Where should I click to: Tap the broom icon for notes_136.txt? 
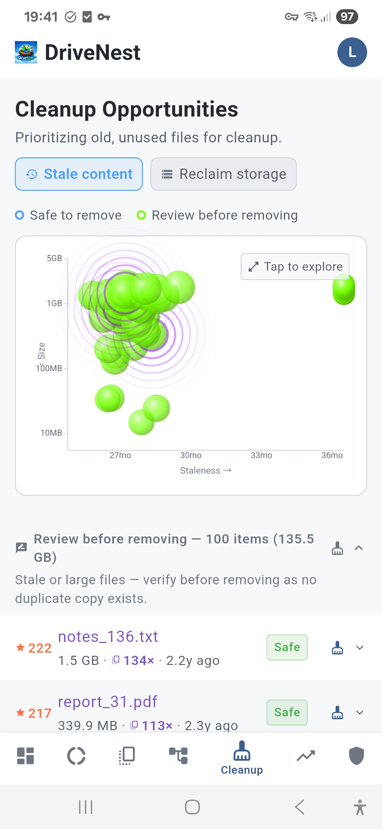[x=337, y=648]
